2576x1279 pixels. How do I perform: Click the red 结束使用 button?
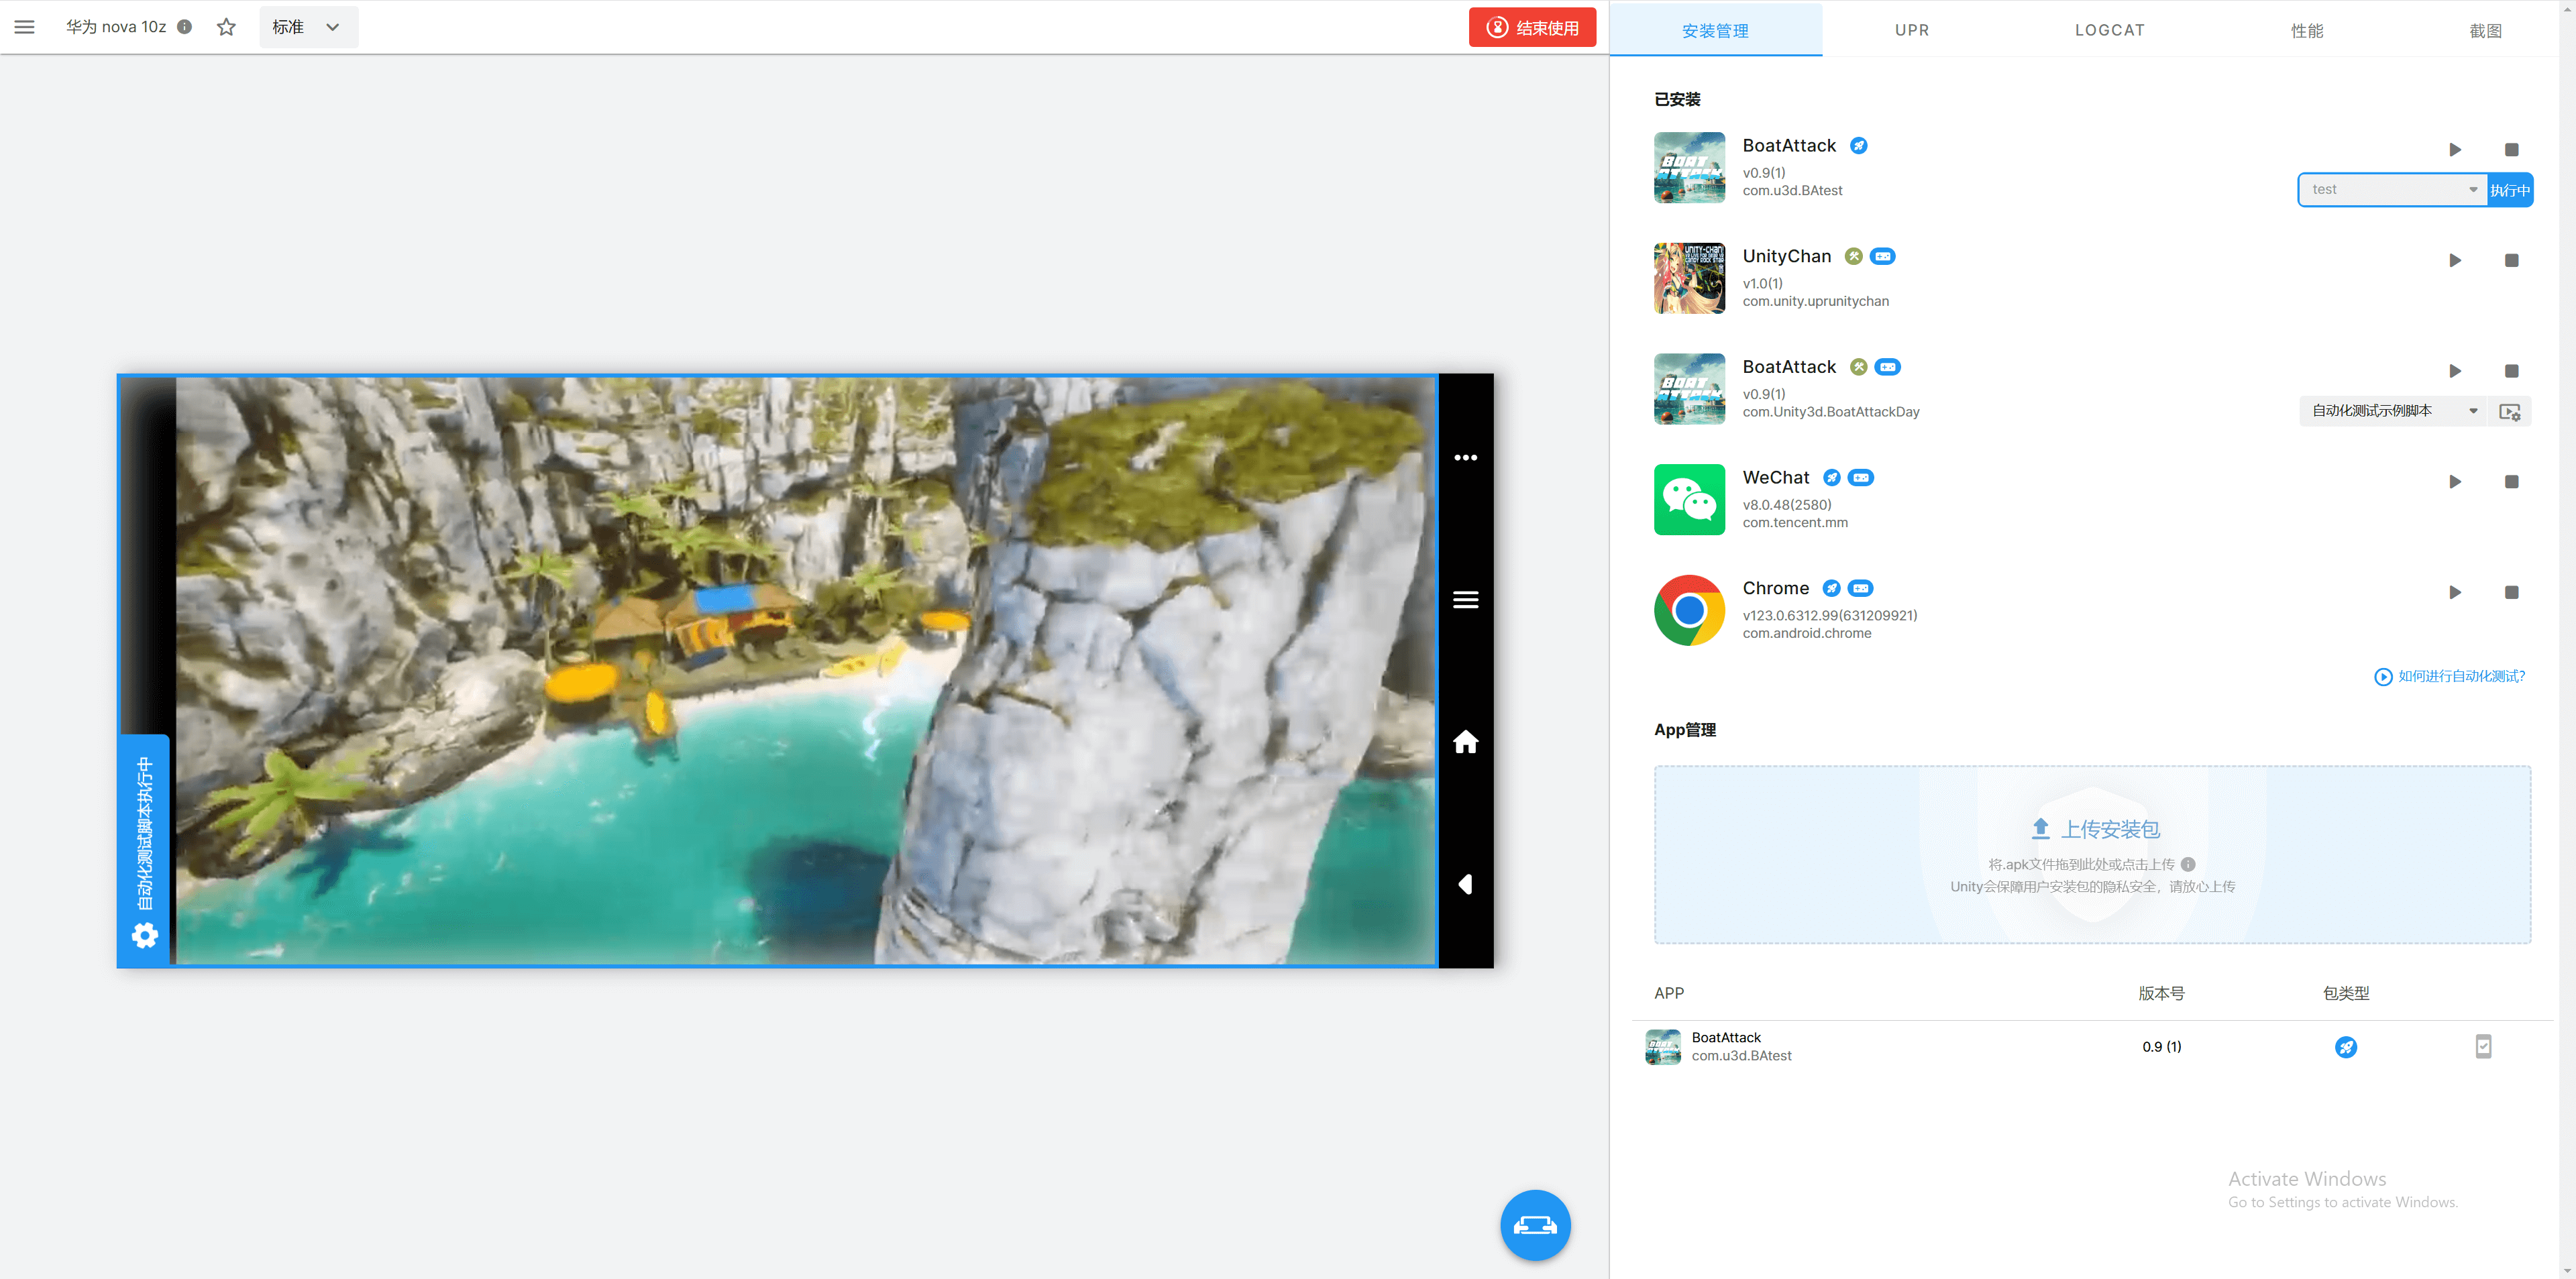pos(1531,27)
